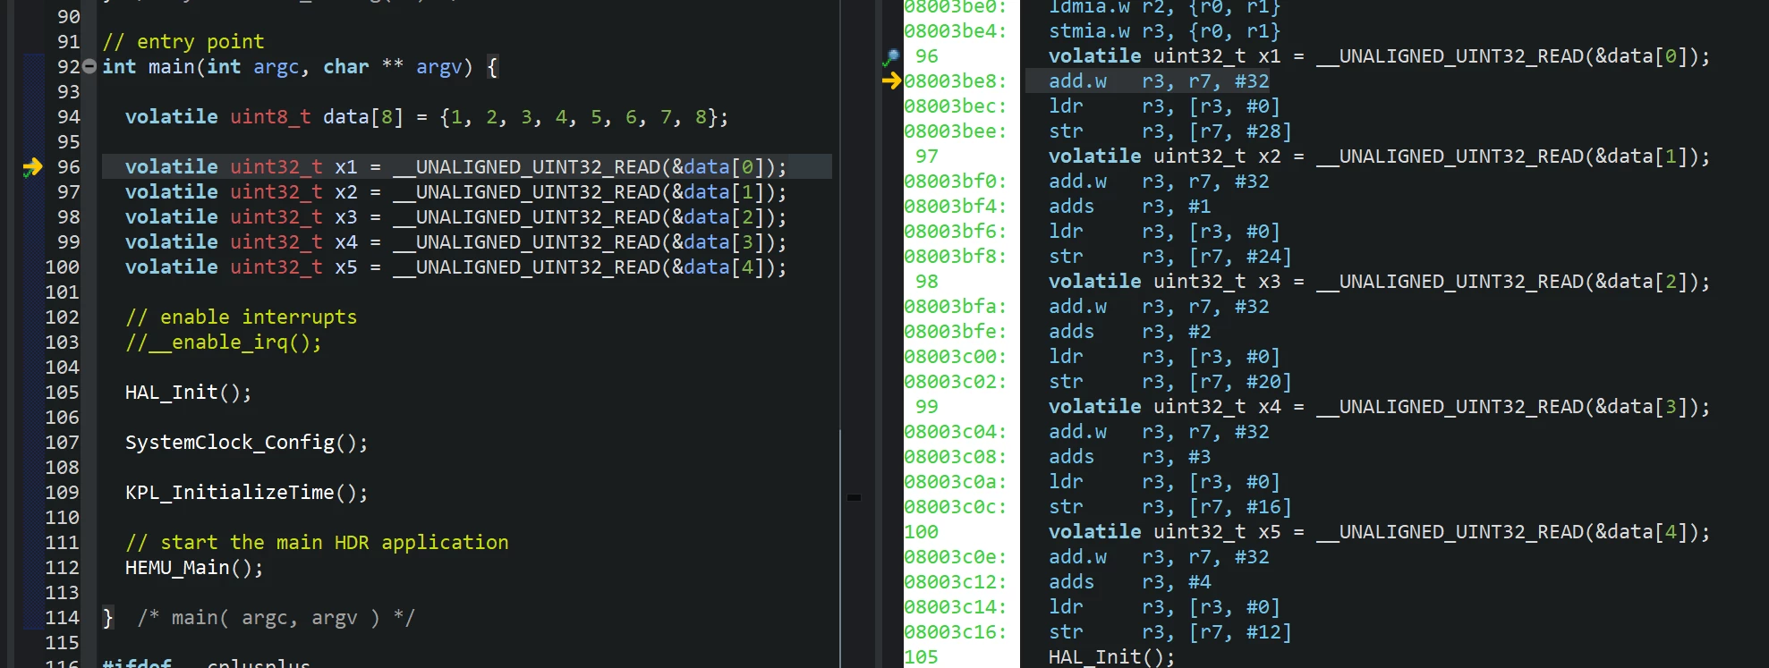This screenshot has width=1769, height=668.
Task: Click the SystemClock_Config() call
Action: [247, 443]
